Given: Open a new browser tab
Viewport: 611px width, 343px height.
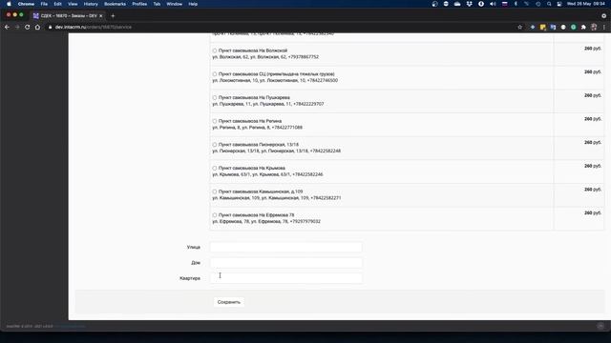Looking at the screenshot, I should click(113, 16).
